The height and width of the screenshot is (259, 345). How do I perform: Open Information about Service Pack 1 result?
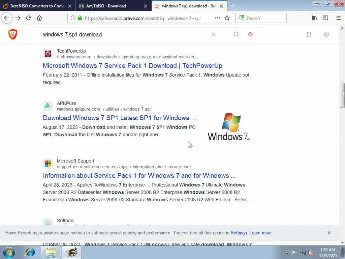pos(139,175)
